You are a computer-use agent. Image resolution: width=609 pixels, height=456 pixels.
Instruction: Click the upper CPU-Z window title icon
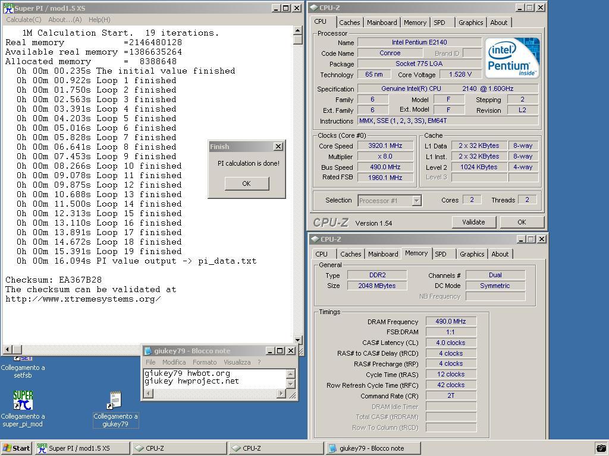tap(314, 8)
